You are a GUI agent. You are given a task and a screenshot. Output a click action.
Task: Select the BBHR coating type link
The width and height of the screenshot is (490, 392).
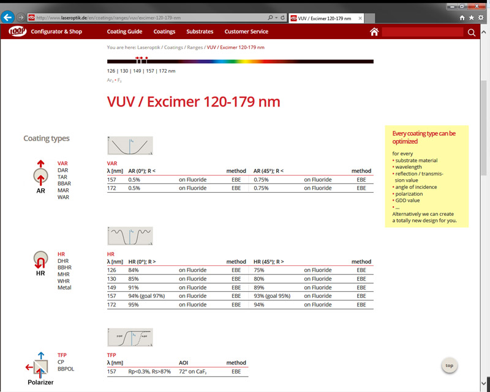(x=64, y=267)
